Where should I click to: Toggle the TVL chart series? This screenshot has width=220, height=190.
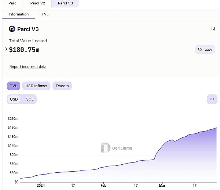point(14,86)
